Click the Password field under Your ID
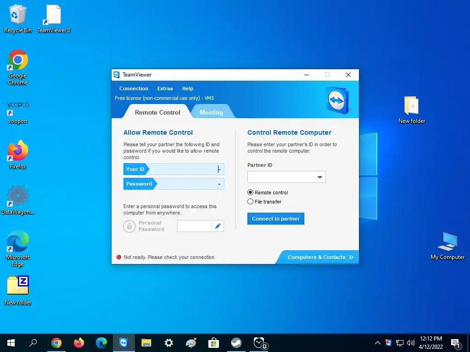Image resolution: width=470 pixels, height=352 pixels. point(174,184)
